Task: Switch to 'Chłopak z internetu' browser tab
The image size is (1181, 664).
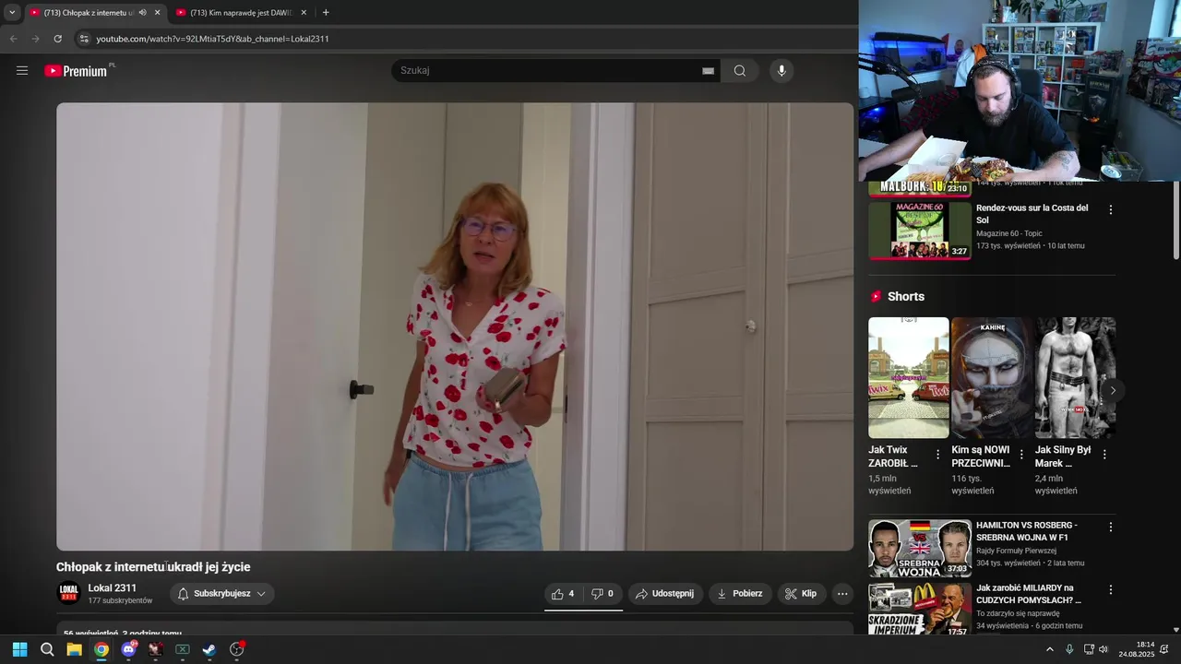Action: (x=88, y=13)
